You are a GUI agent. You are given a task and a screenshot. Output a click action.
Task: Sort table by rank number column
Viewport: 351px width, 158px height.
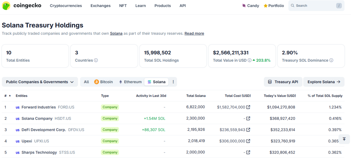[x=7, y=96]
